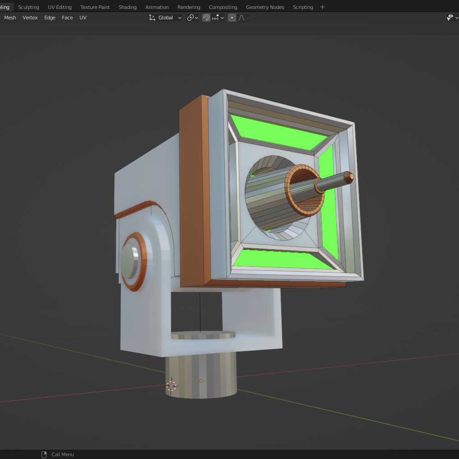Open the snapping settings chevron dropdown
The image size is (459, 459).
(x=223, y=18)
